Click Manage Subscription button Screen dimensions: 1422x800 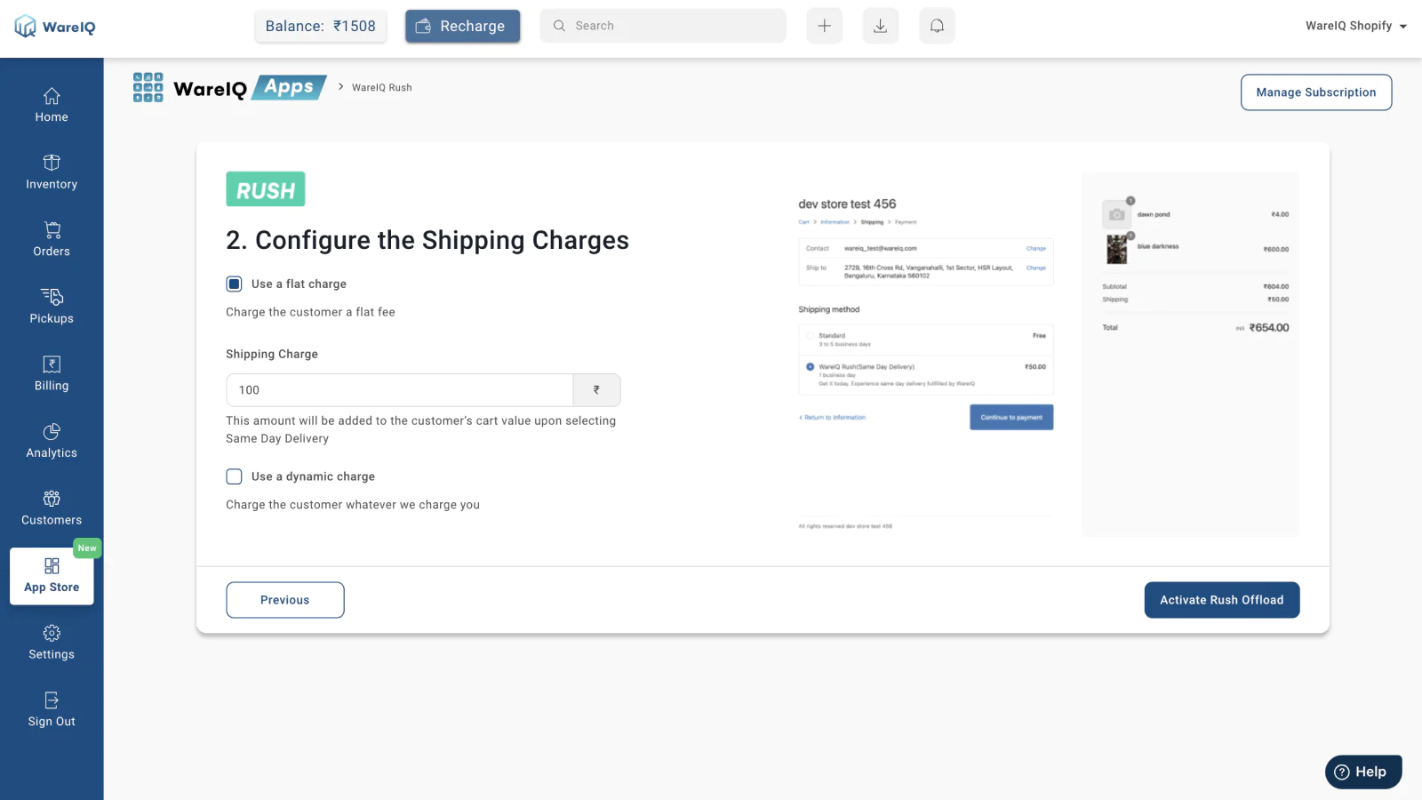point(1316,92)
